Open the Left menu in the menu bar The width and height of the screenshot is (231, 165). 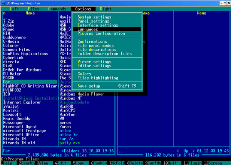pyautogui.click(x=14, y=8)
